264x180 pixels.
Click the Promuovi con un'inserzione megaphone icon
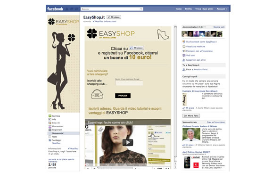[x=184, y=51]
